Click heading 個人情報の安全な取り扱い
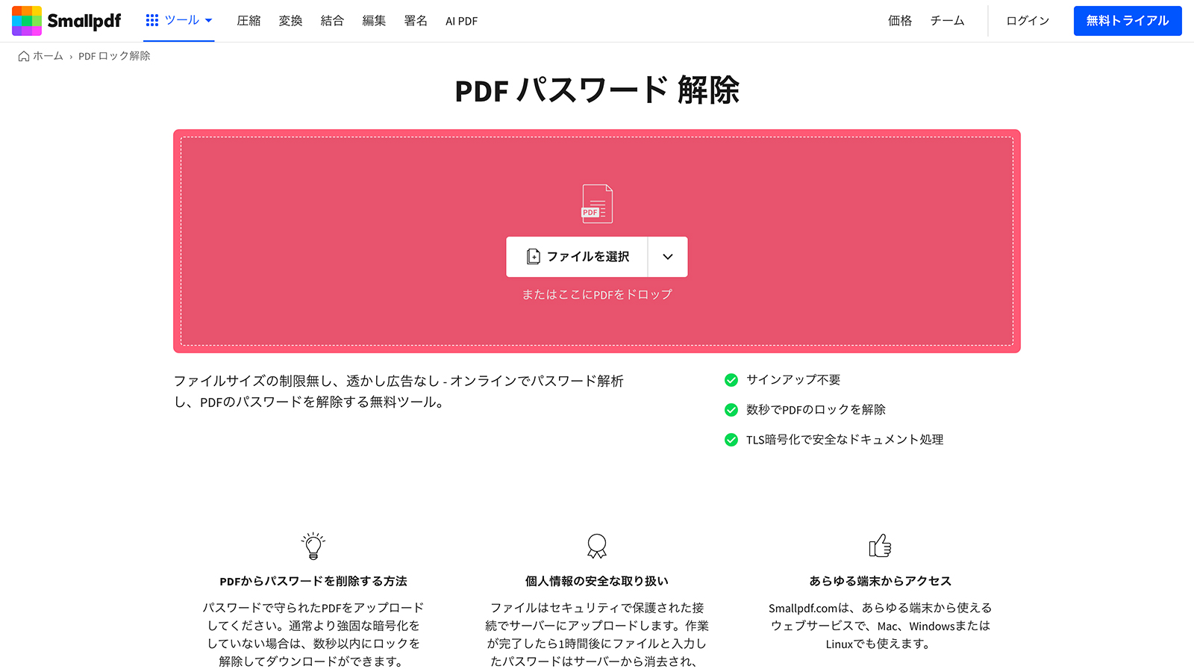 click(597, 581)
